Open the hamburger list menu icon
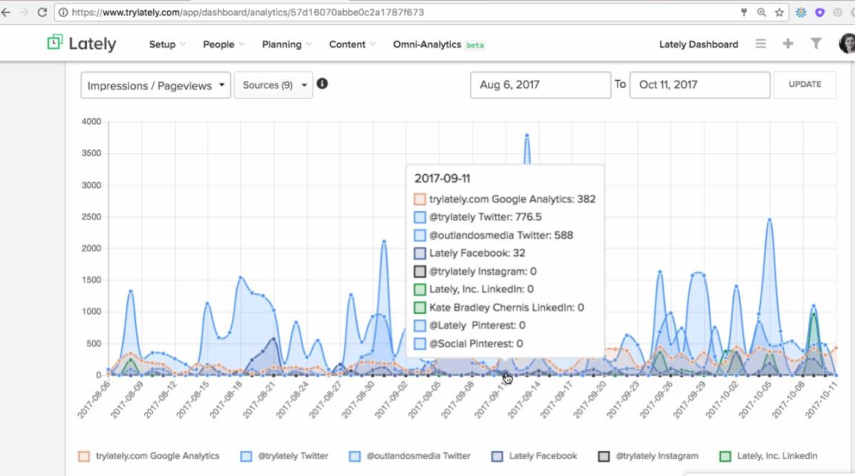The width and height of the screenshot is (855, 476). pyautogui.click(x=761, y=44)
